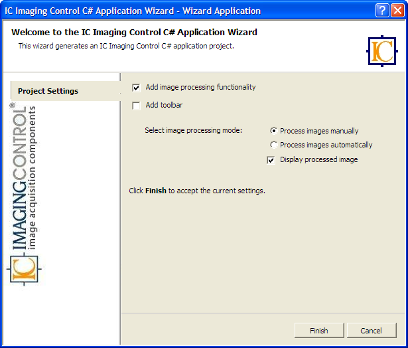The image size is (408, 348).
Task: Choose Process images automatically option
Action: (273, 145)
